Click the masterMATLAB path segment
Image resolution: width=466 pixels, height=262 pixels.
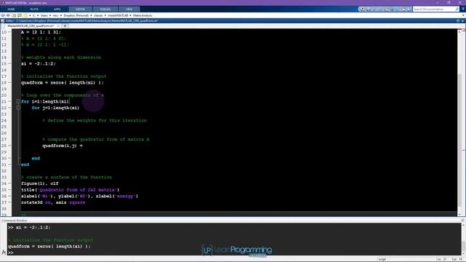(118, 15)
